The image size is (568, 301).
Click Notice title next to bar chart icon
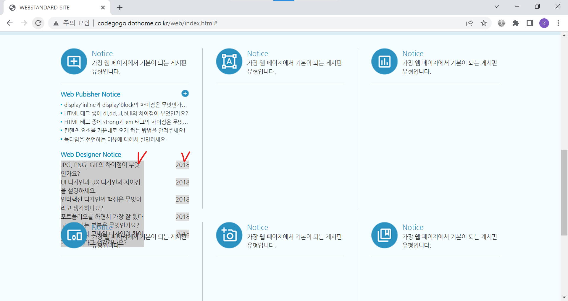(413, 53)
